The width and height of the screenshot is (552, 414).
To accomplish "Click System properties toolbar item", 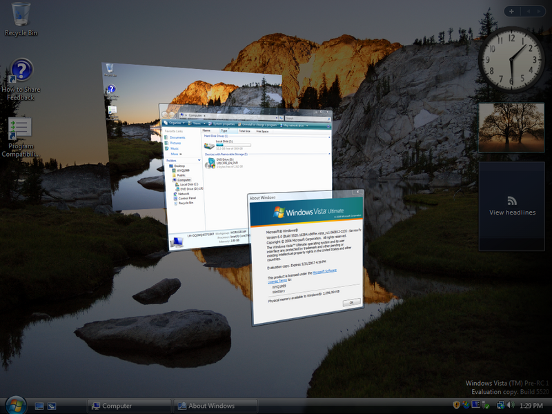I will (221, 124).
